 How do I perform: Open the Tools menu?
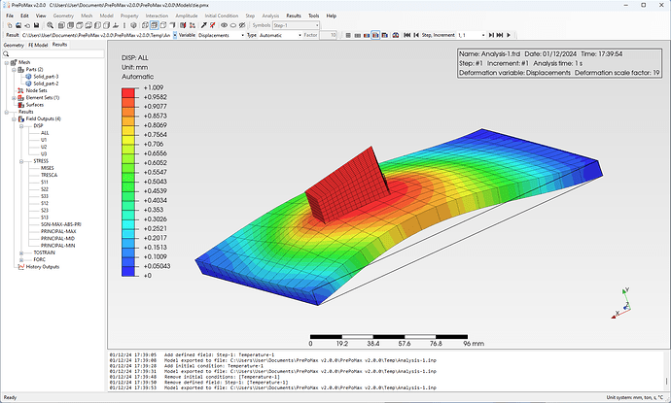(x=313, y=17)
